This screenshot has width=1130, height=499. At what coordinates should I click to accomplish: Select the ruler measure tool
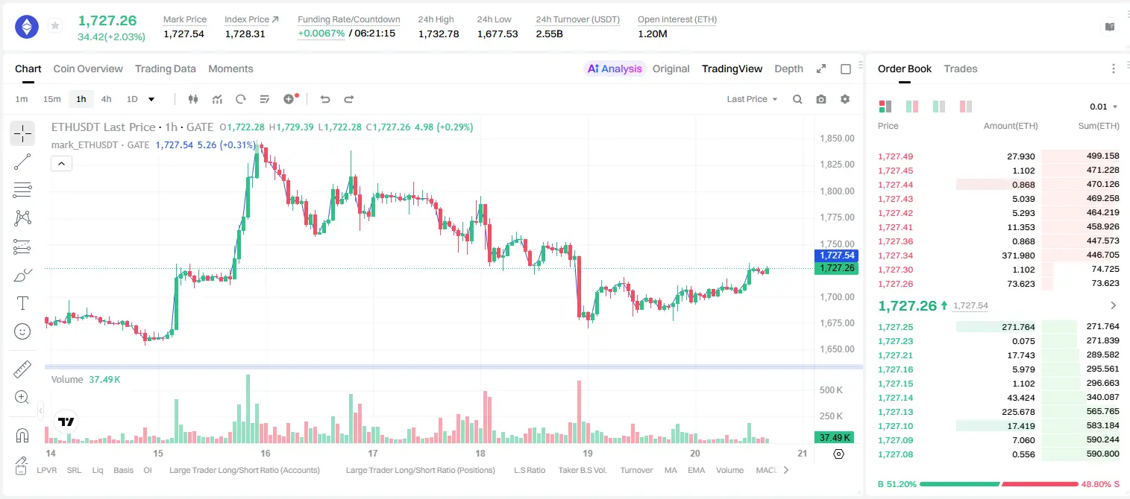pos(22,369)
